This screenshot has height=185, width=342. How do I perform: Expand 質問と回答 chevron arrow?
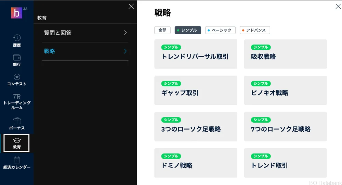125,33
